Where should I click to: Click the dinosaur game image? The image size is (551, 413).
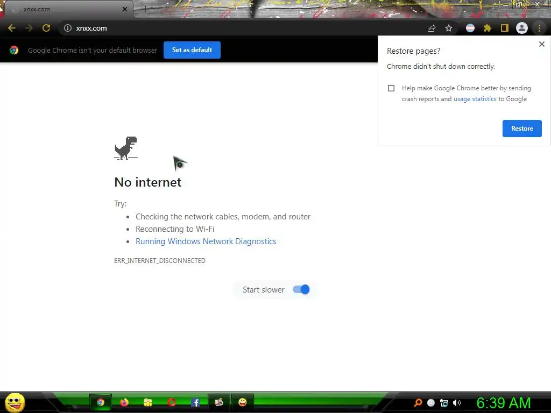(126, 148)
